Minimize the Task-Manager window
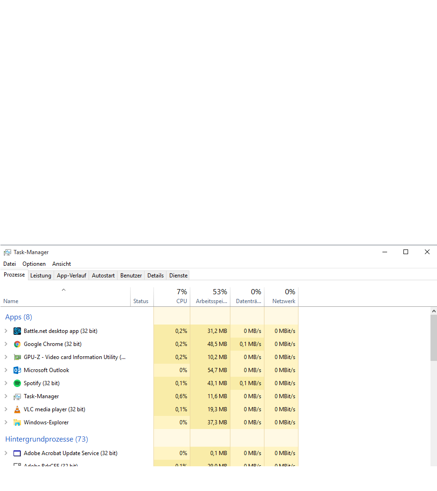Screen dimensions: 437x491 [x=385, y=252]
